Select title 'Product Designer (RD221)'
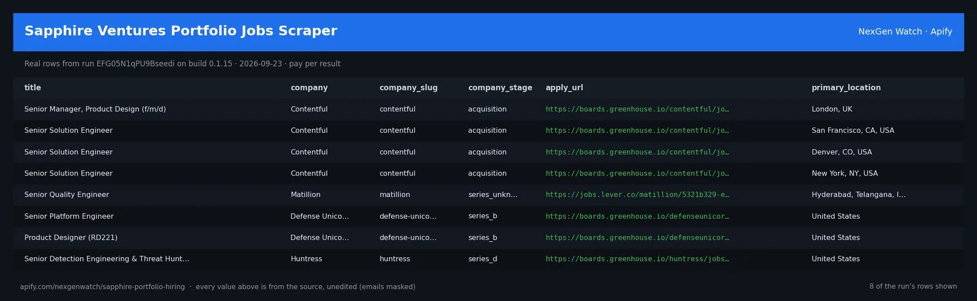Image resolution: width=977 pixels, height=301 pixels. pyautogui.click(x=71, y=238)
